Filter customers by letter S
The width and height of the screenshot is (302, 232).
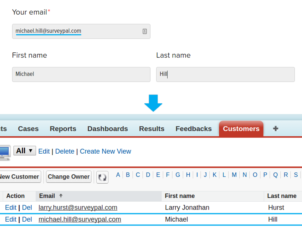tap(296, 175)
